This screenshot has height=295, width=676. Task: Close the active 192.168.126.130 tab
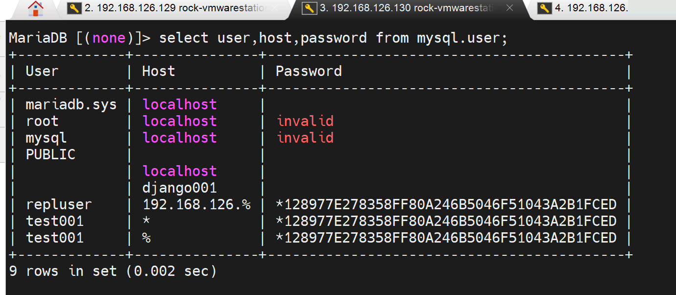pos(510,8)
